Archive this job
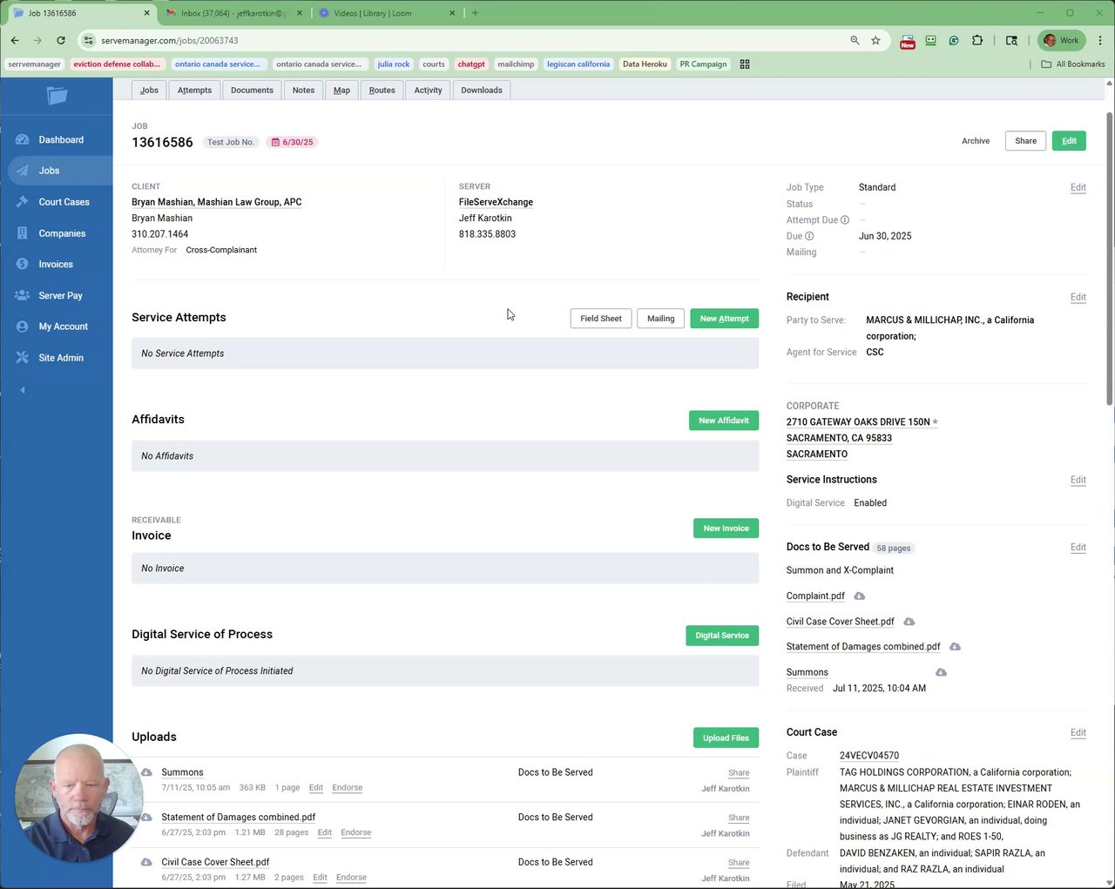This screenshot has width=1115, height=889. pos(976,141)
